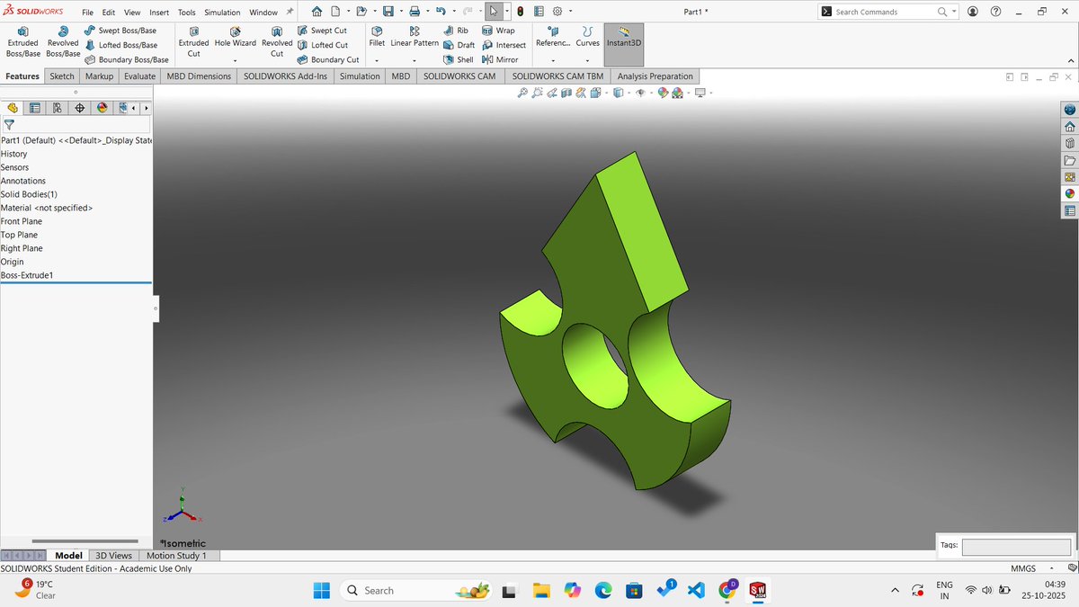
Task: Expand the Display Style dropdown in the view toolbar
Action: (629, 93)
